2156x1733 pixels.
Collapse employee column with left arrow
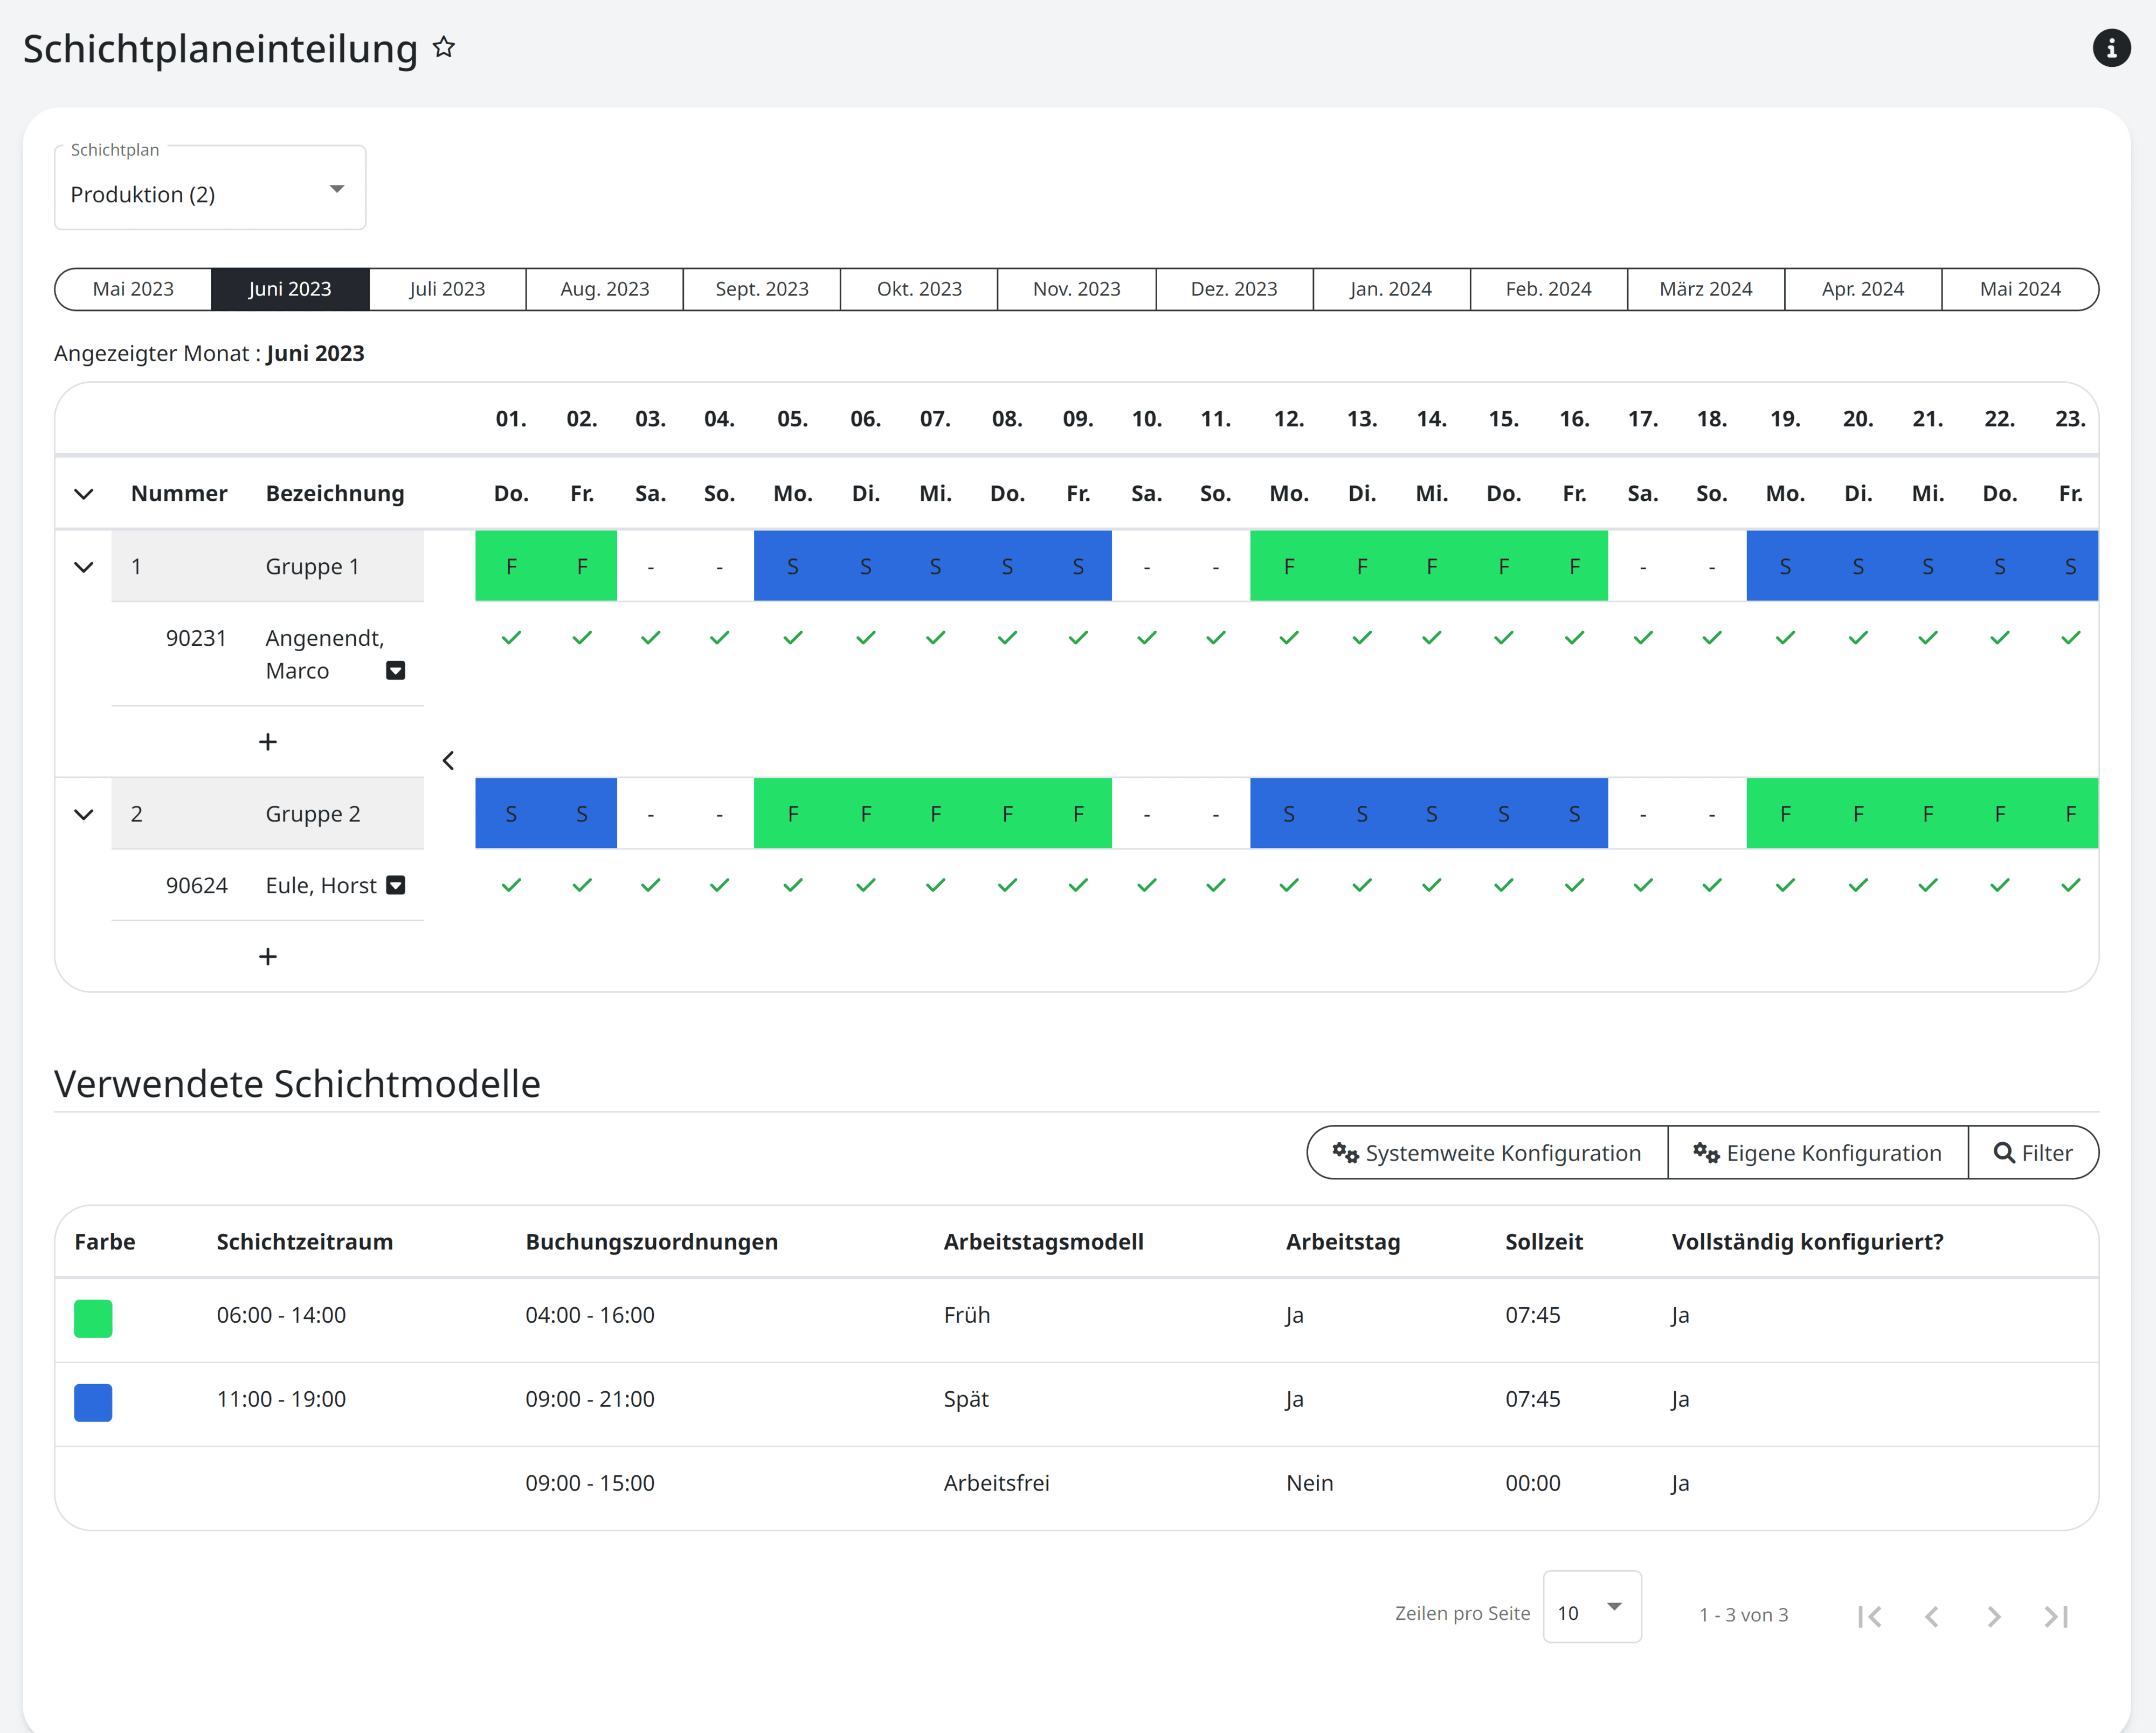[448, 760]
